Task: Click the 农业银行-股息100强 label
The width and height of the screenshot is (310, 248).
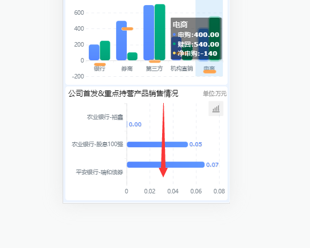Action: (97, 144)
